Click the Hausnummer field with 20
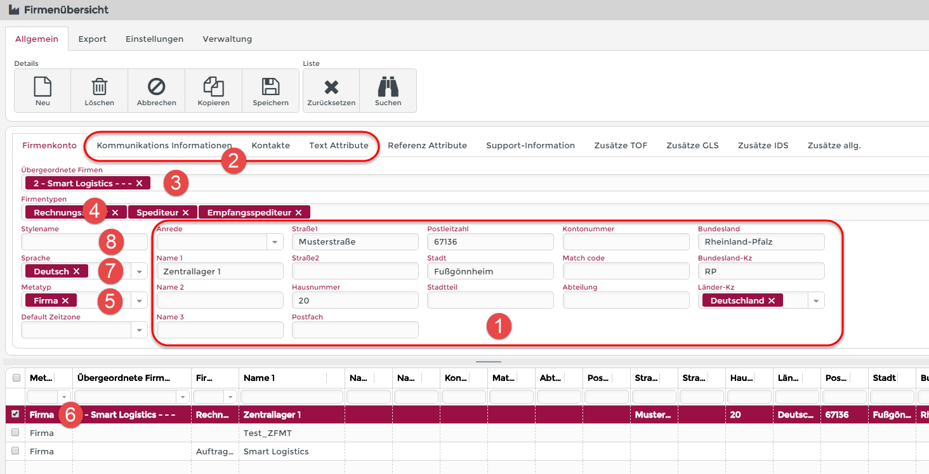Image resolution: width=929 pixels, height=474 pixels. 355,300
